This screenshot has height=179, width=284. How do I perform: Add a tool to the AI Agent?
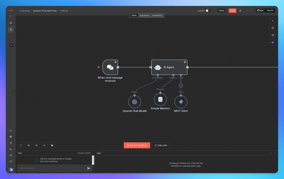tap(181, 86)
